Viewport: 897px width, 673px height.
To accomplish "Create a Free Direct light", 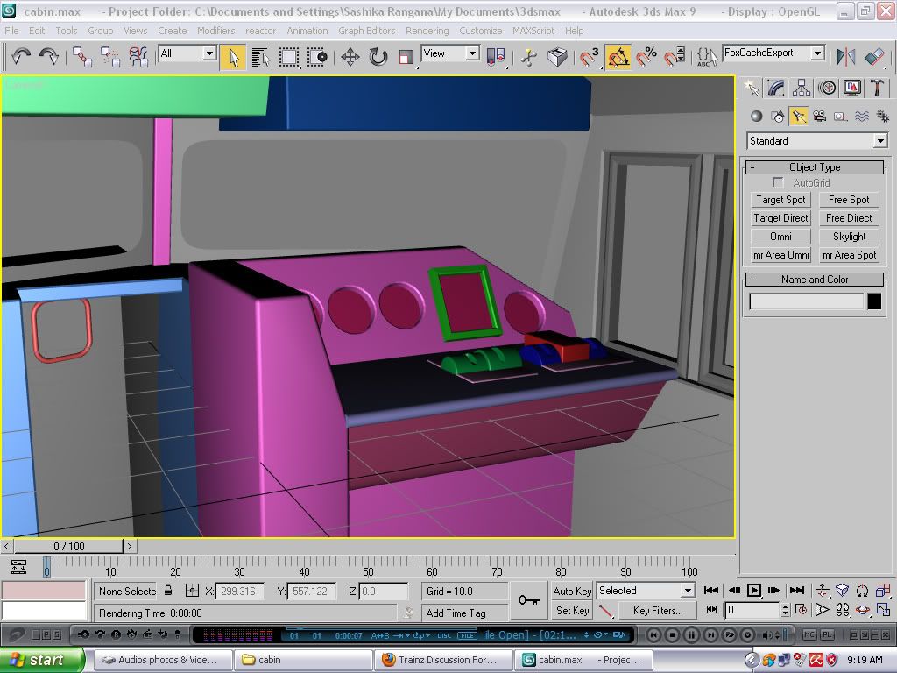I will 849,218.
